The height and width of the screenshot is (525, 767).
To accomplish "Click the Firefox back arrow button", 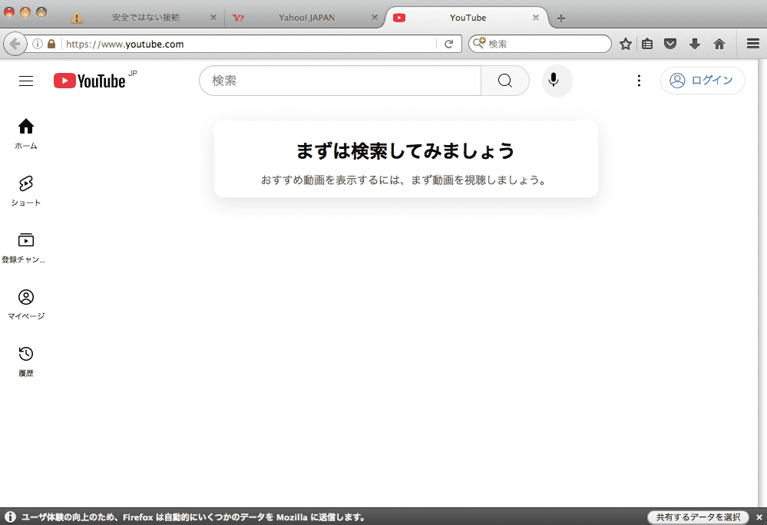I will 15,44.
